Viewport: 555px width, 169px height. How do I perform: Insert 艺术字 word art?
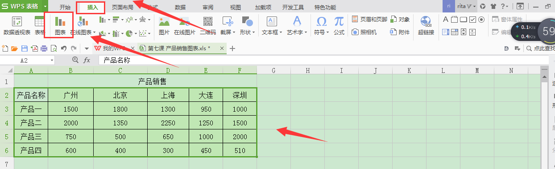coord(297,26)
